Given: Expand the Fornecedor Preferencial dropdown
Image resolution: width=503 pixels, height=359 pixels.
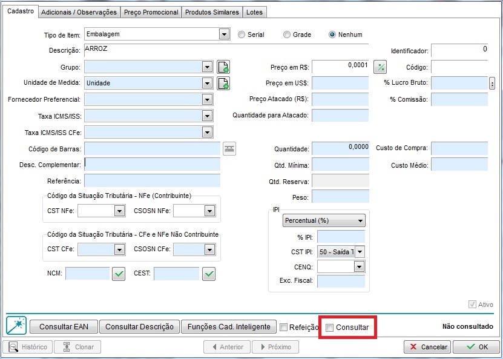Looking at the screenshot, I should tap(207, 99).
